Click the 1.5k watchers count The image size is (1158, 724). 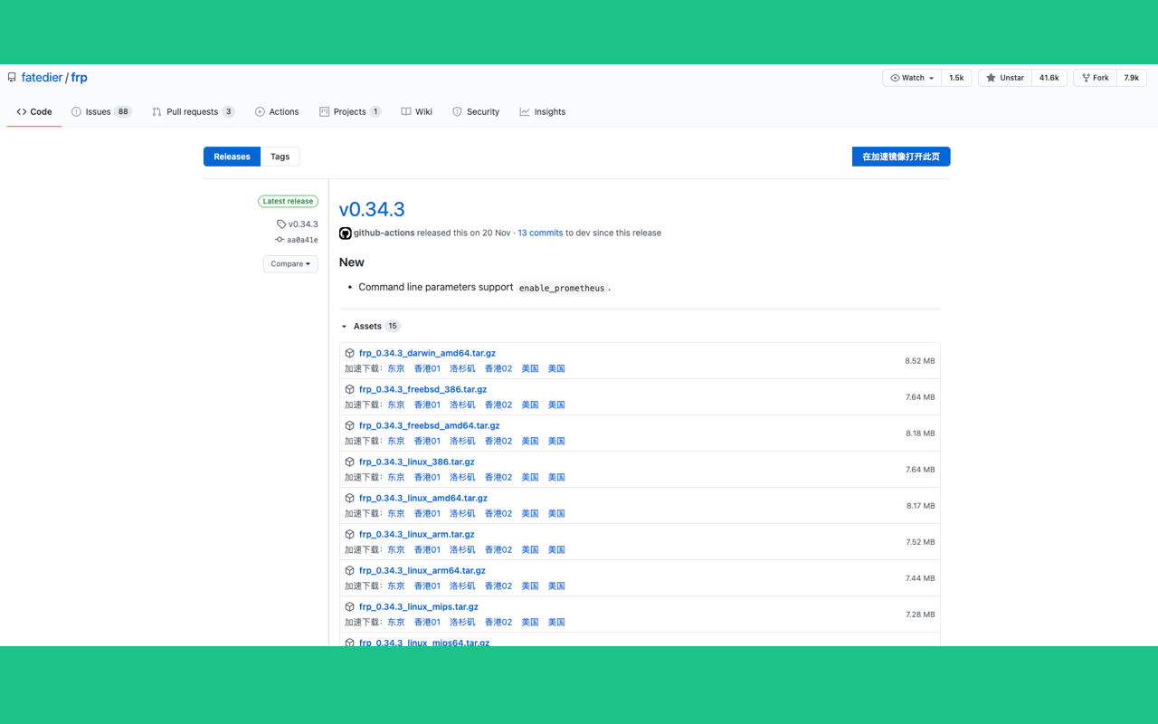(x=956, y=78)
